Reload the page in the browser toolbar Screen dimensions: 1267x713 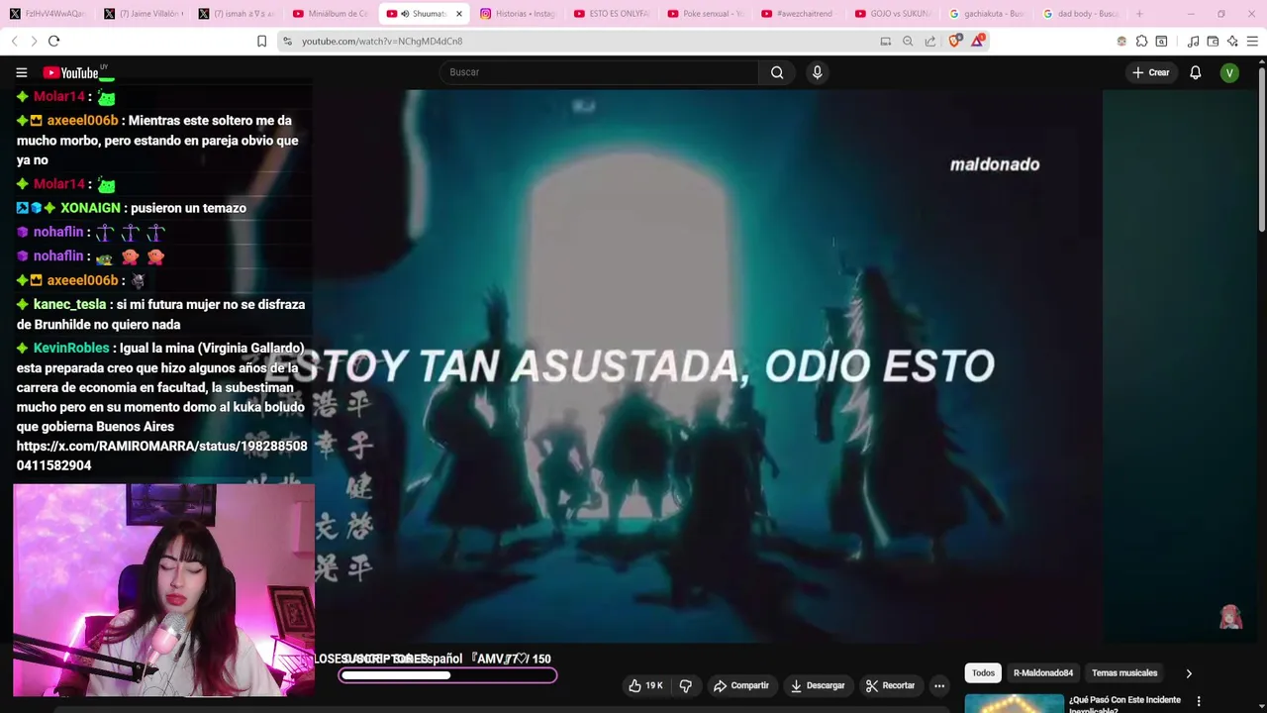pos(53,41)
